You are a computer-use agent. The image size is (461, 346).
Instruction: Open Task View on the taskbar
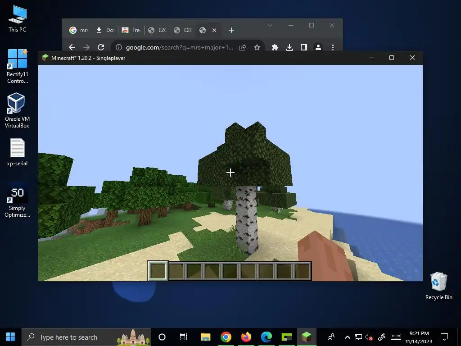click(x=184, y=337)
